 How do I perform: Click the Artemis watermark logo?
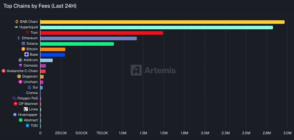coord(153,70)
